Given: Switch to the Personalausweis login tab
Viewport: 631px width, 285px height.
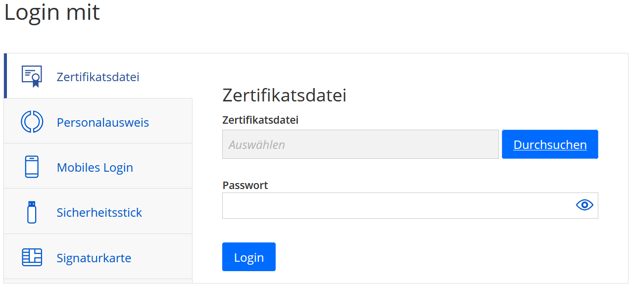Looking at the screenshot, I should point(97,121).
